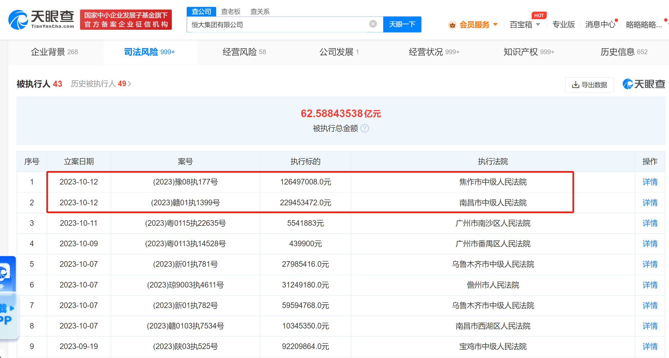The image size is (669, 358).
Task: Open 消息中心 notifications
Action: 600,25
